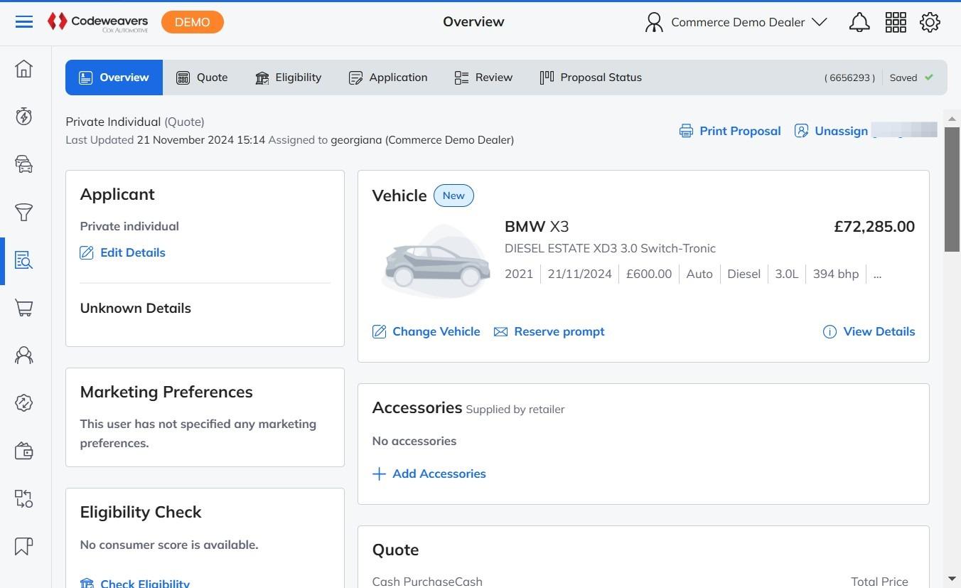Switch to the Eligibility tab
This screenshot has width=961, height=588.
pos(288,77)
